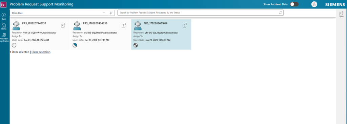Click the empty status circle on PRS_1782207445137
The image size is (347, 124).
[x=14, y=45]
